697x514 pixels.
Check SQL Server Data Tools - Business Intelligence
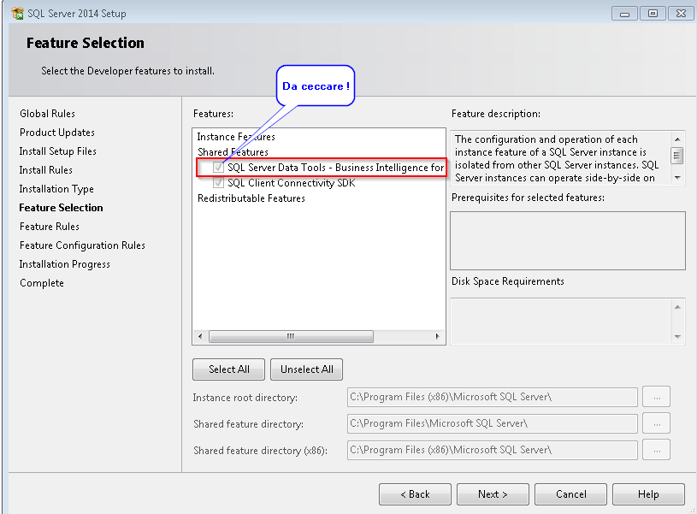218,167
